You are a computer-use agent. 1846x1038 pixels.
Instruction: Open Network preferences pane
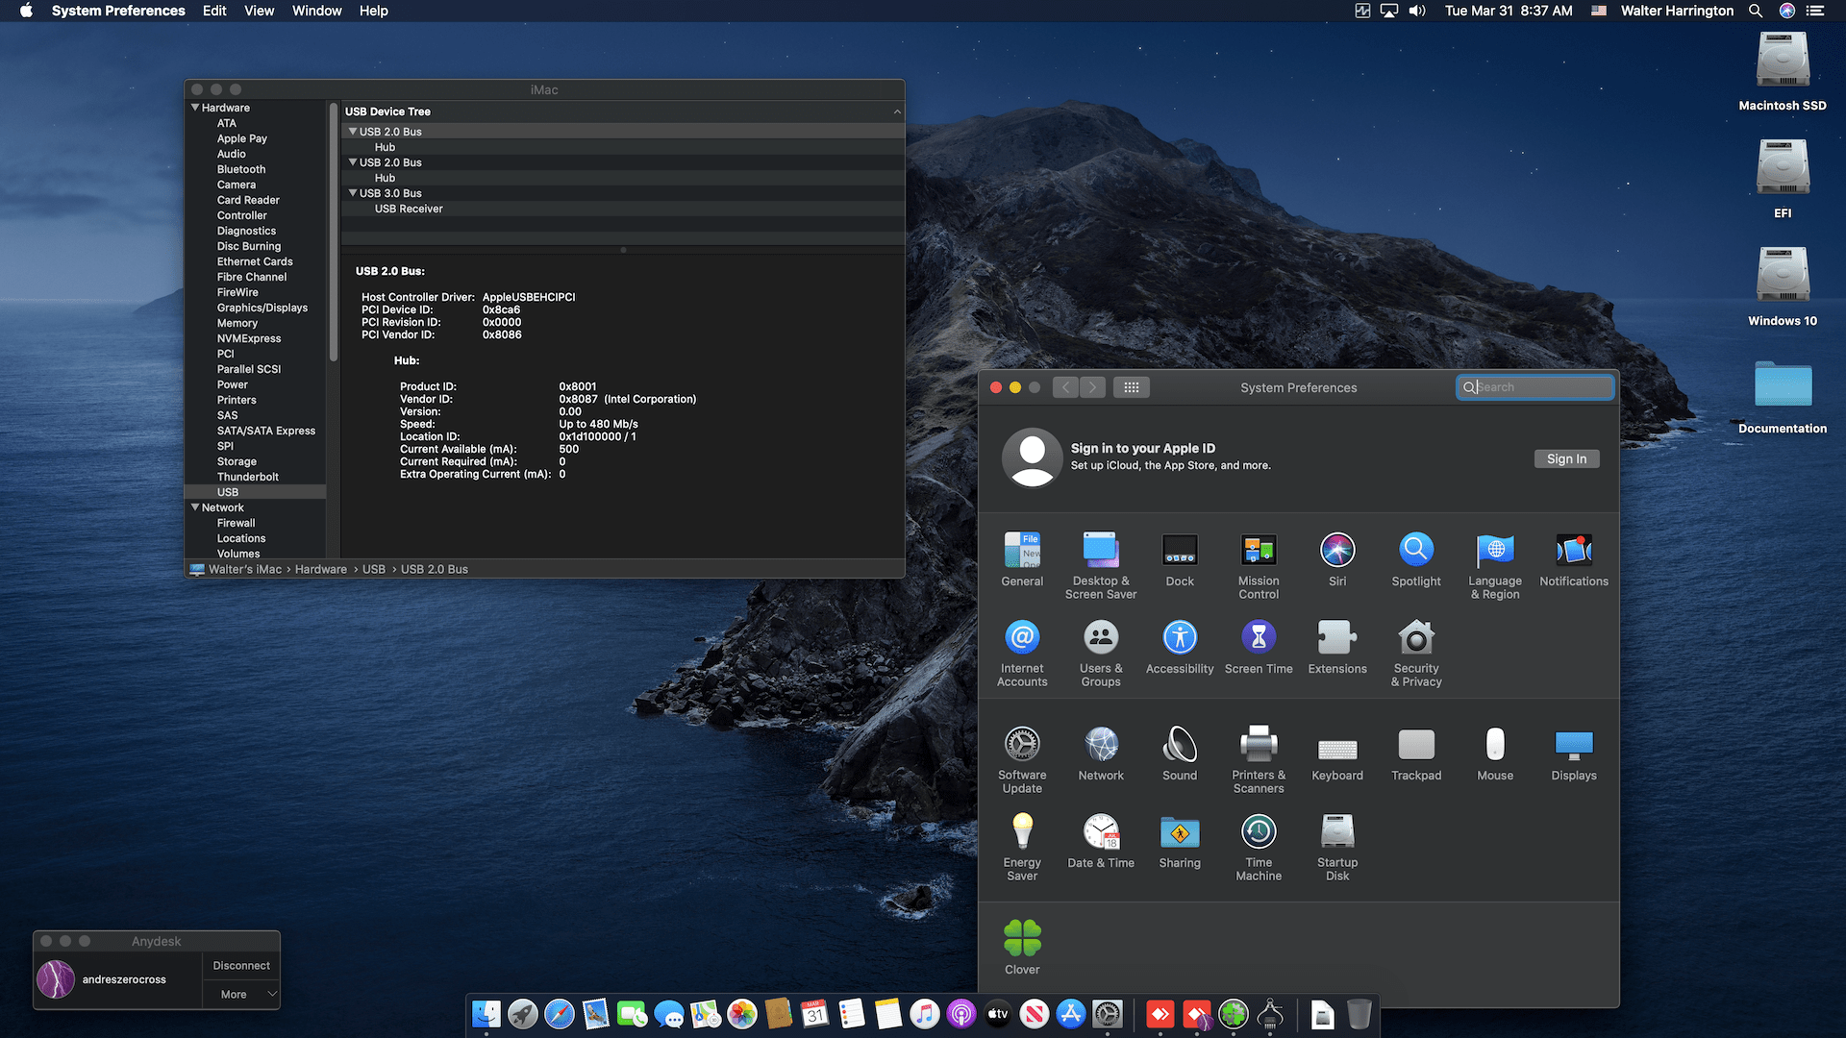pos(1101,753)
